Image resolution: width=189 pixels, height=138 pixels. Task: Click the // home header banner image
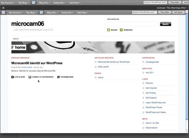pyautogui.click(x=93, y=47)
